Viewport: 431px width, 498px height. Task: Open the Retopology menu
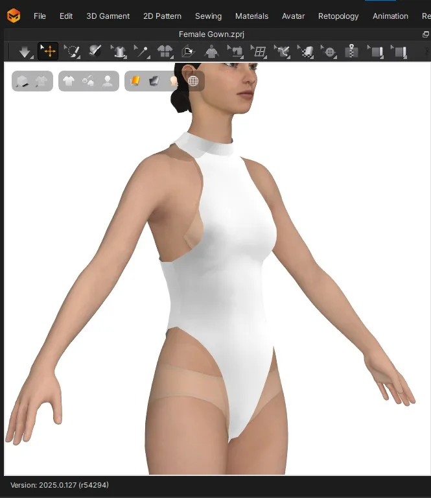coord(338,16)
